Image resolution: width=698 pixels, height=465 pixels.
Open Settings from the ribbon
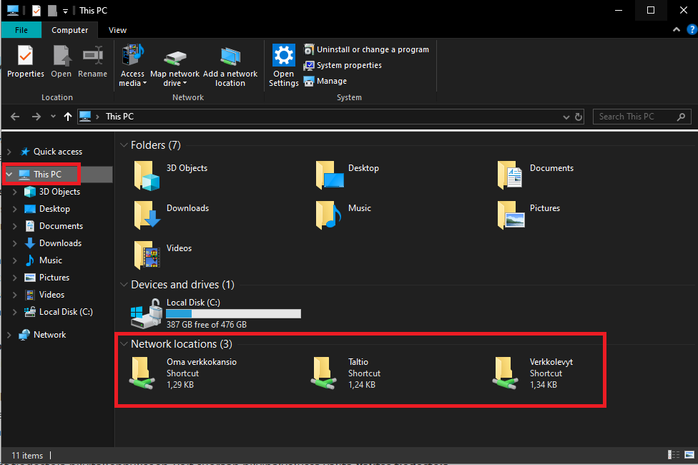(284, 64)
